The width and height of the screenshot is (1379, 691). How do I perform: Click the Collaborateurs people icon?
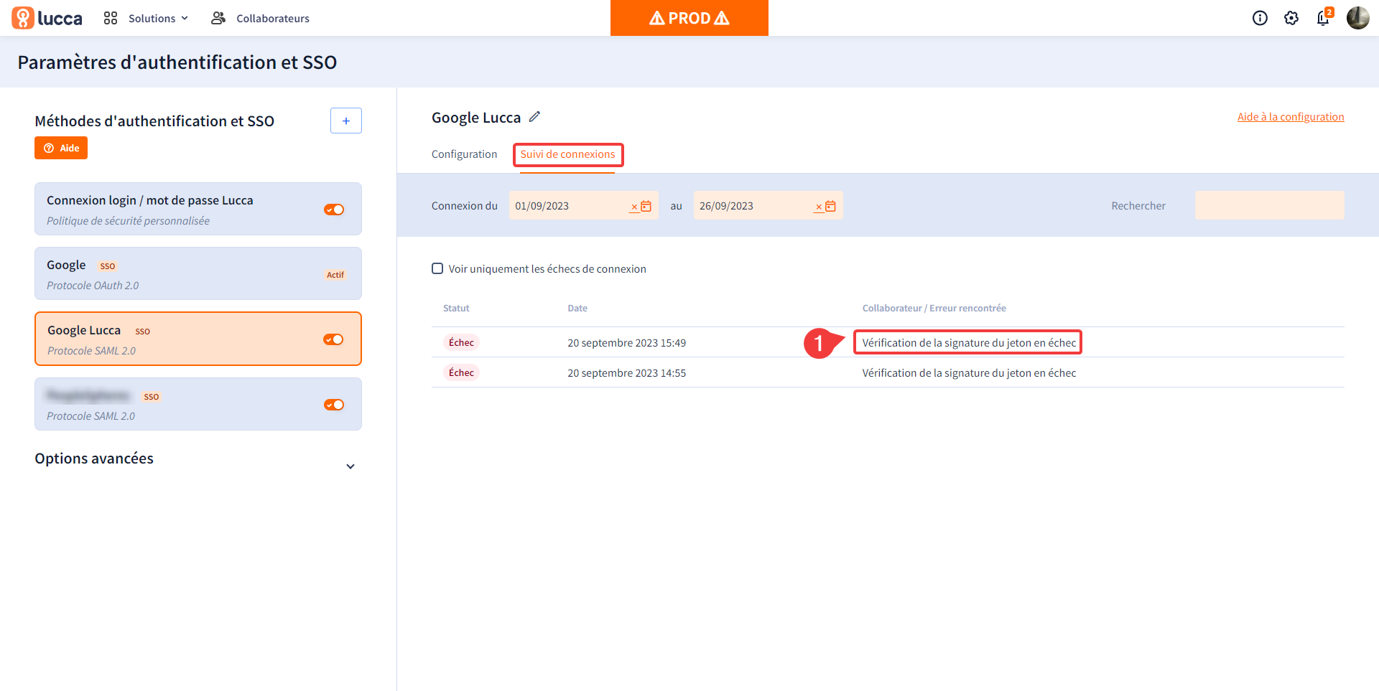[218, 18]
